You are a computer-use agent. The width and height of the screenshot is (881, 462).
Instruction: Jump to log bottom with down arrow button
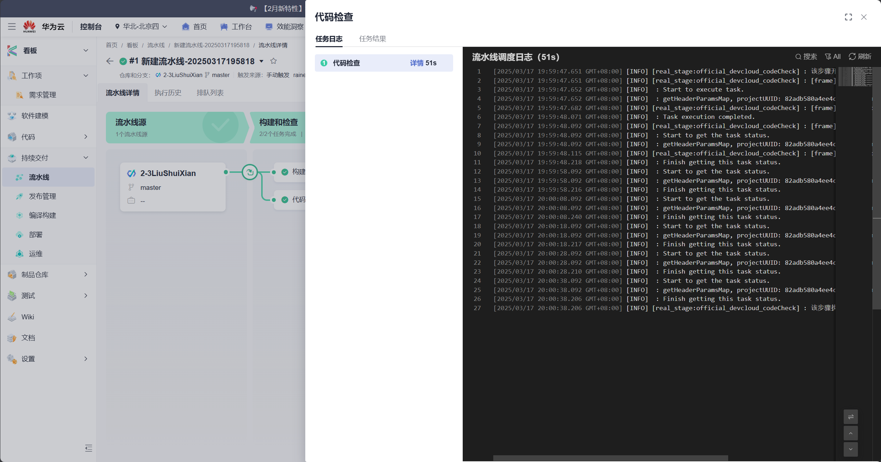click(x=850, y=449)
